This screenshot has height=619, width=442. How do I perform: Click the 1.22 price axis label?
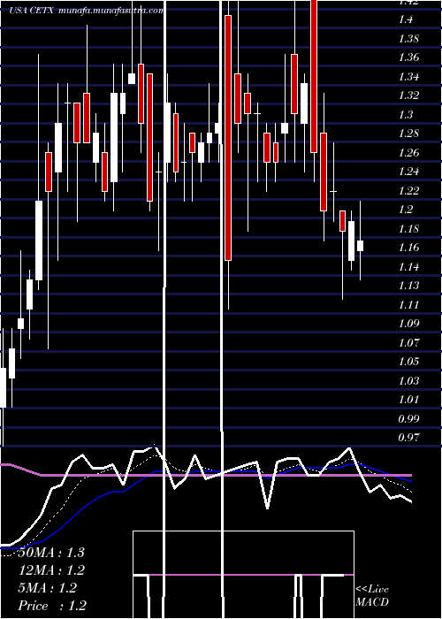[x=408, y=190]
